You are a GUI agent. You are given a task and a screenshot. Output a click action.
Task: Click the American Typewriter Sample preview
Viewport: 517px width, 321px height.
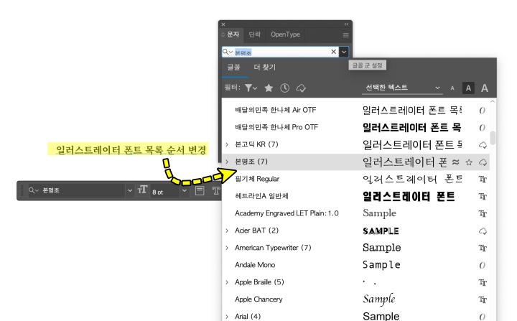tap(382, 248)
